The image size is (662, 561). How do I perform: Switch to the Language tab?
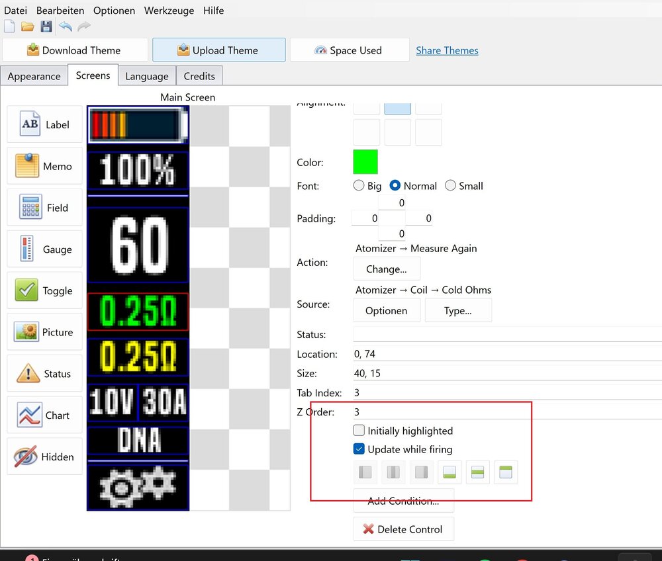(146, 76)
